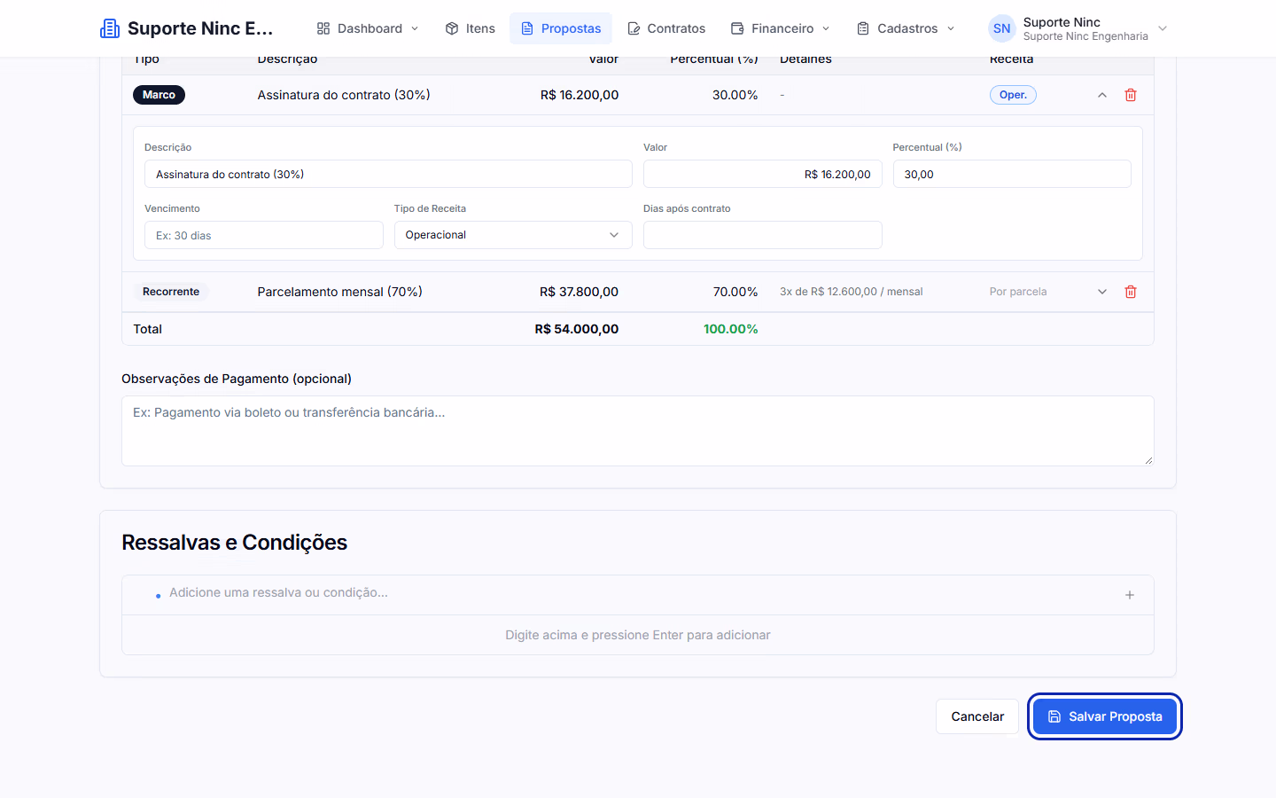The height and width of the screenshot is (798, 1276).
Task: Click the Suporte Ninc building logo icon
Action: pos(110,28)
